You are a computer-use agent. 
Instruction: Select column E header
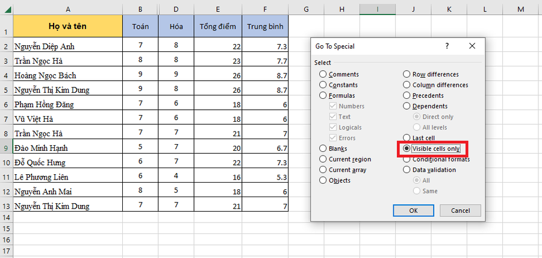tap(218, 9)
